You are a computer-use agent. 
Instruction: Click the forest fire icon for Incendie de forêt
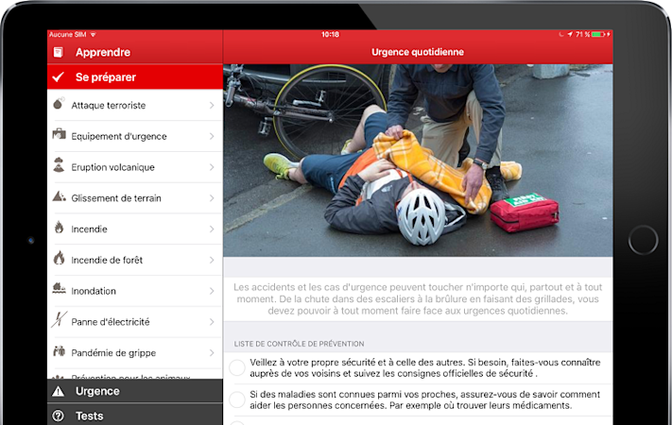click(60, 258)
